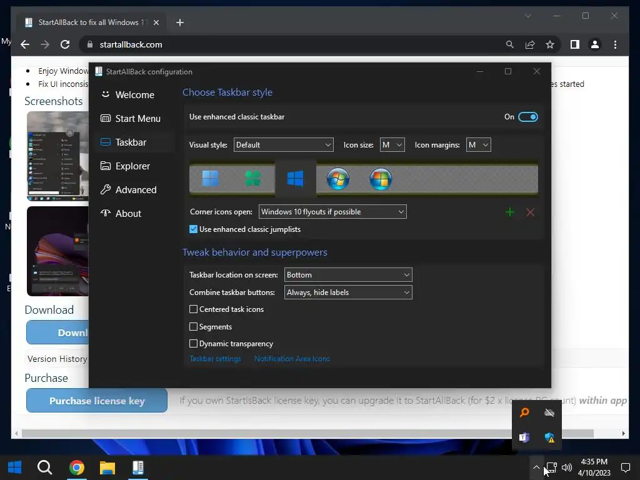
Task: Select the Windows 10 flat logo start style
Action: (x=295, y=179)
